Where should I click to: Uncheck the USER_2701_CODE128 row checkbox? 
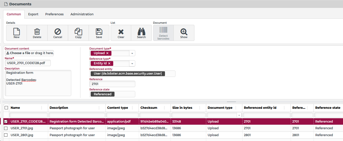pos(6,122)
